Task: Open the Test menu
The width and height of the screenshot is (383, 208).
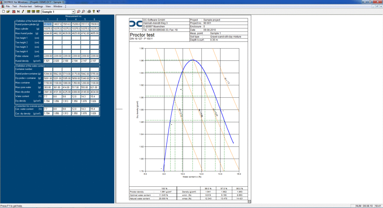Action: tap(15, 6)
